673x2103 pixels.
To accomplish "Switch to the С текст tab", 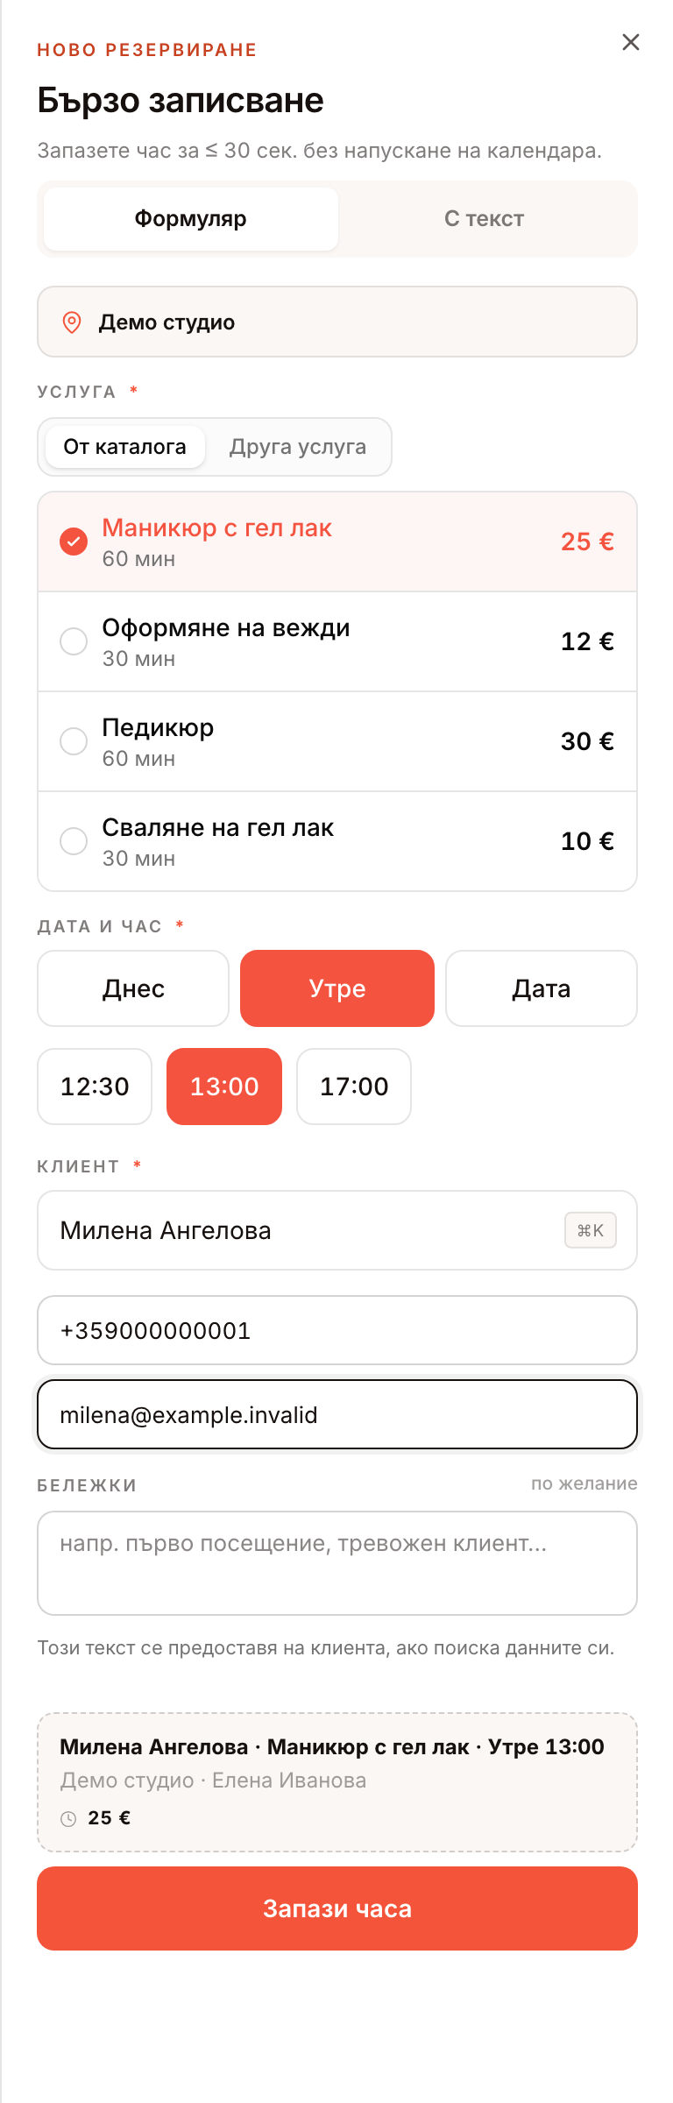I will [485, 219].
